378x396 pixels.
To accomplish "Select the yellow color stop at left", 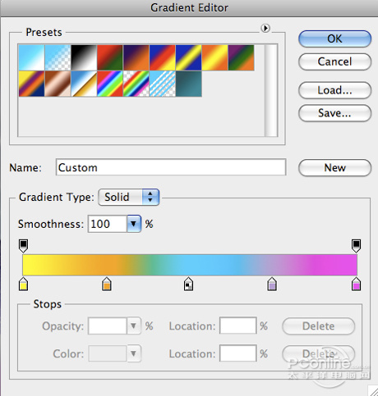I will pyautogui.click(x=24, y=284).
